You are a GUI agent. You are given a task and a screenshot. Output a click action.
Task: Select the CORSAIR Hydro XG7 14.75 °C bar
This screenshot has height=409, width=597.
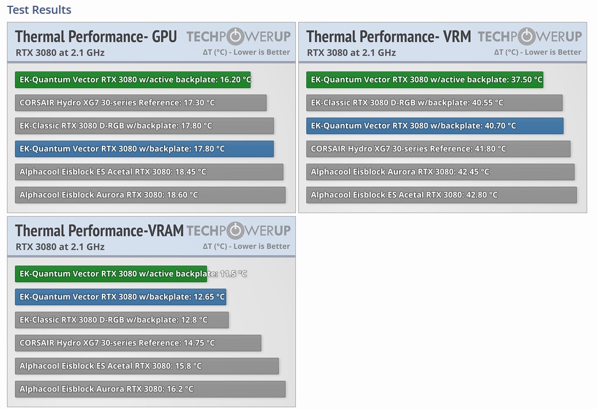[138, 343]
